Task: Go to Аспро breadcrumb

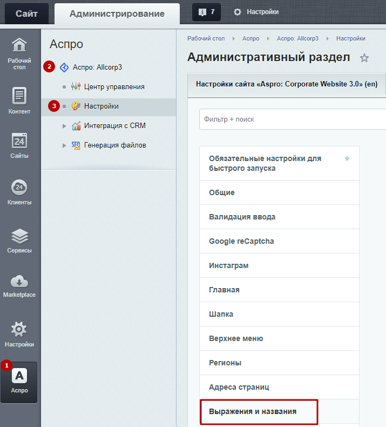Action: (251, 38)
